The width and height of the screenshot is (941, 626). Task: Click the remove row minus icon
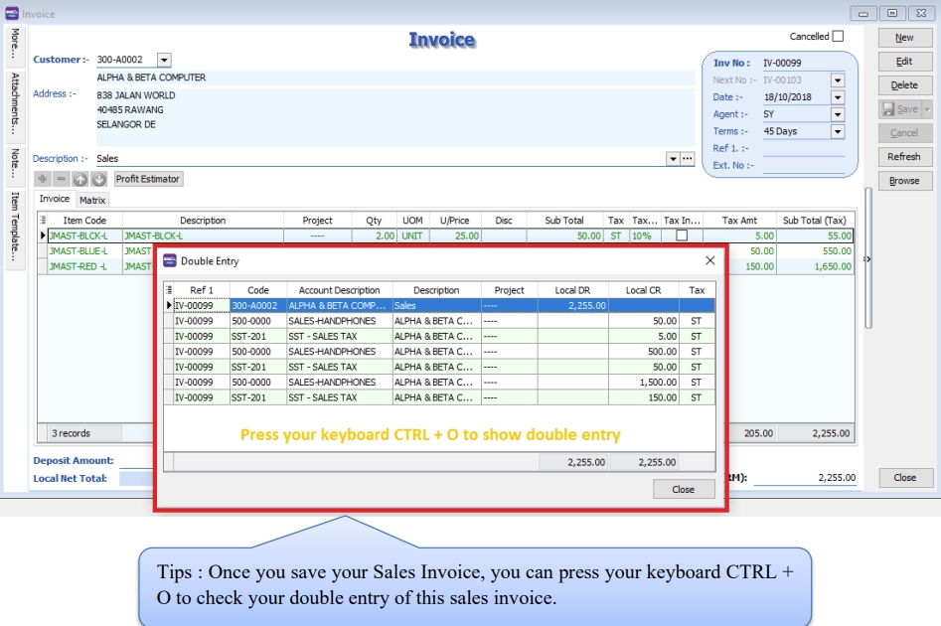coord(62,180)
